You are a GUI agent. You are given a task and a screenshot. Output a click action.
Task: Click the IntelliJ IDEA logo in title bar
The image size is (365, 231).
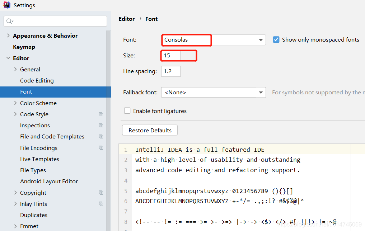coord(7,5)
